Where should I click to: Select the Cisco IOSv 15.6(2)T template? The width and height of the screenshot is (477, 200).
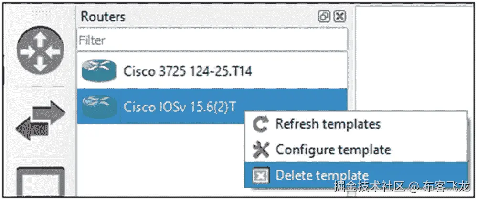coord(179,106)
